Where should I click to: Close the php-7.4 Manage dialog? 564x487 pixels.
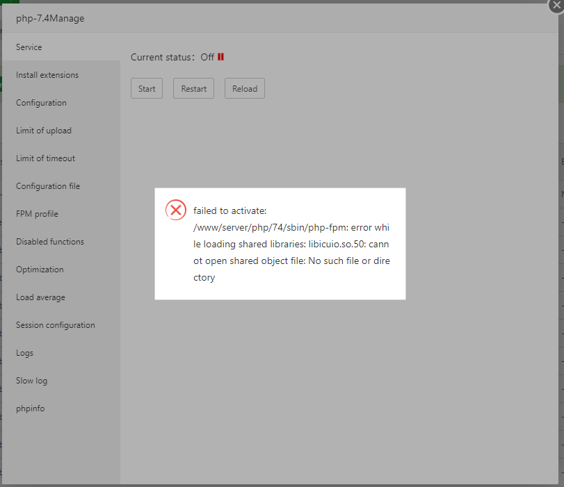pyautogui.click(x=555, y=5)
